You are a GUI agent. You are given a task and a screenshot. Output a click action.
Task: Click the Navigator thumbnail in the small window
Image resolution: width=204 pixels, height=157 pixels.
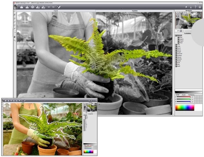tap(90, 107)
